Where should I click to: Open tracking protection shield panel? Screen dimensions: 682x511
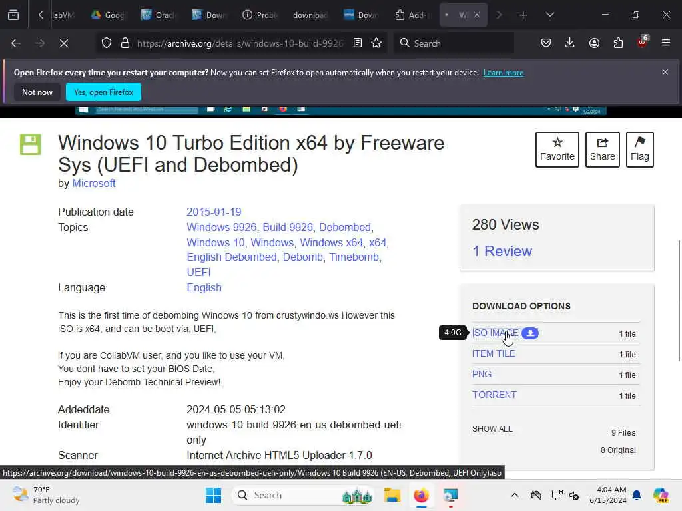pyautogui.click(x=107, y=43)
